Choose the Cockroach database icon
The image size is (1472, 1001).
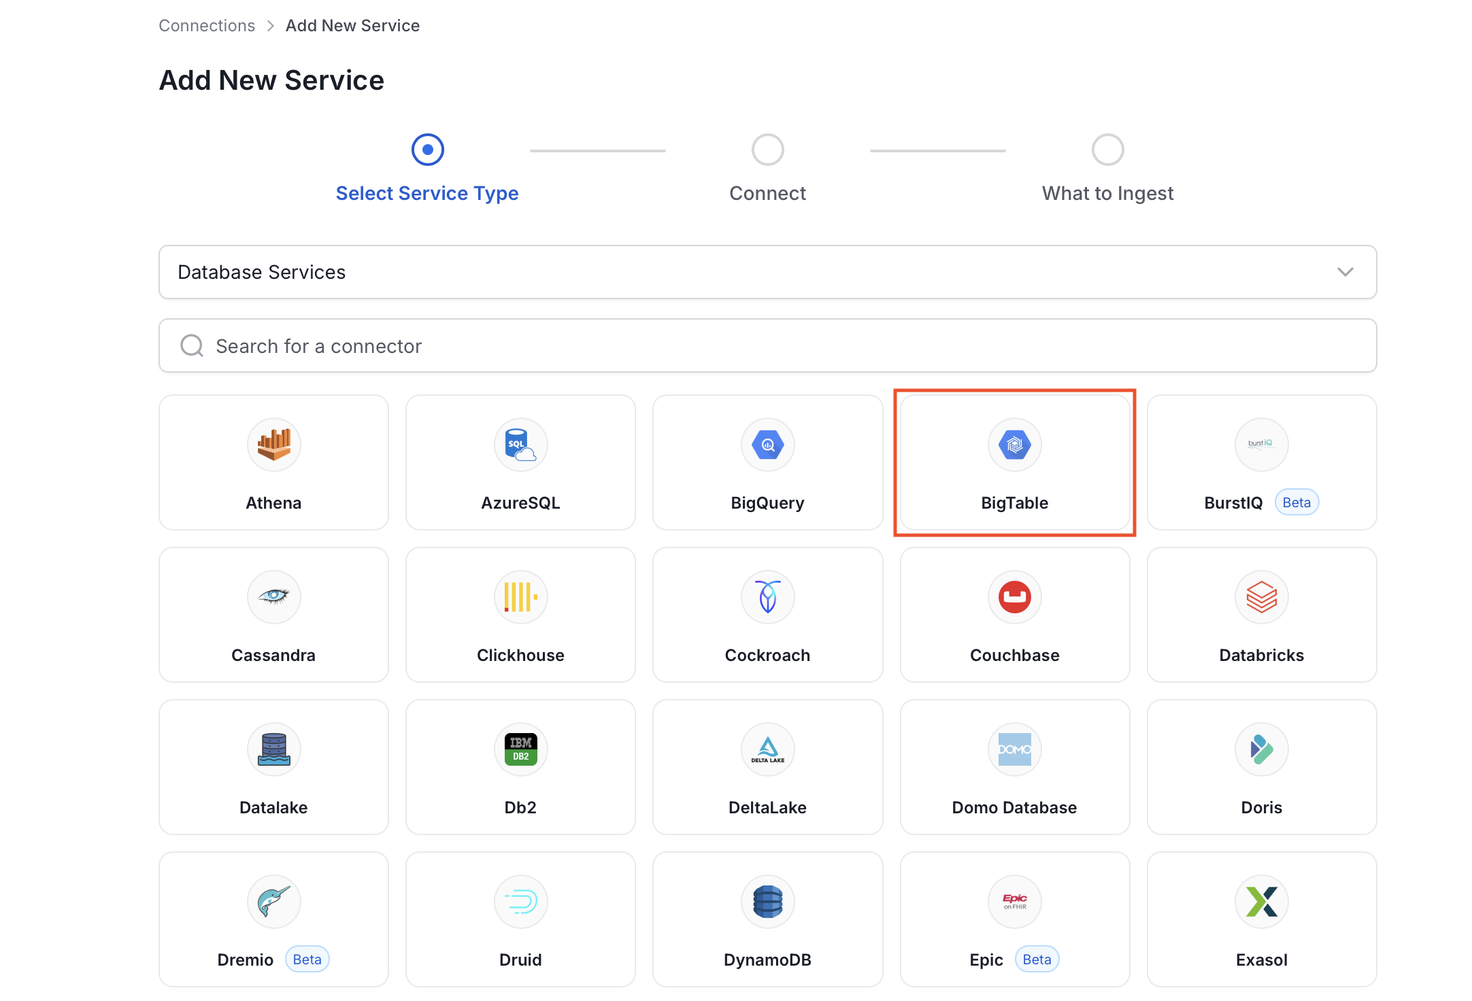tap(767, 597)
